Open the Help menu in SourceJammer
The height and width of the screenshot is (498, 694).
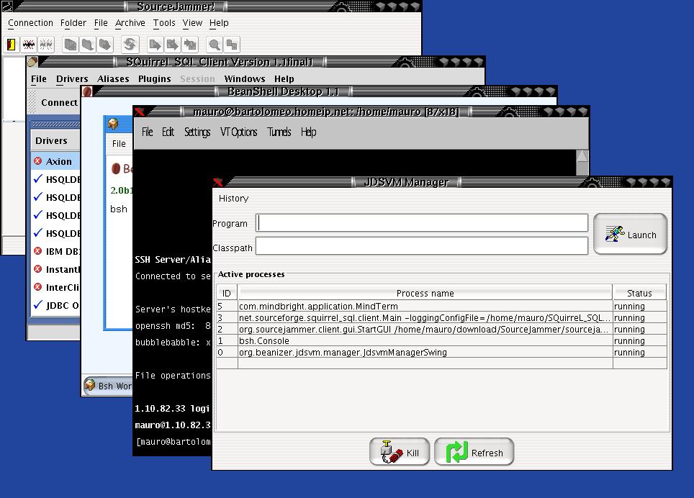pyautogui.click(x=219, y=23)
